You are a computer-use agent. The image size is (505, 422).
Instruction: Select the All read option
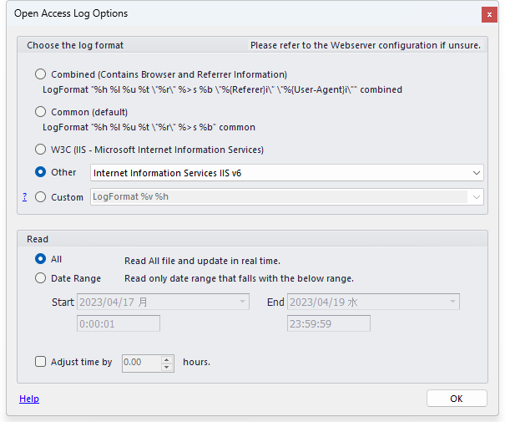point(41,259)
